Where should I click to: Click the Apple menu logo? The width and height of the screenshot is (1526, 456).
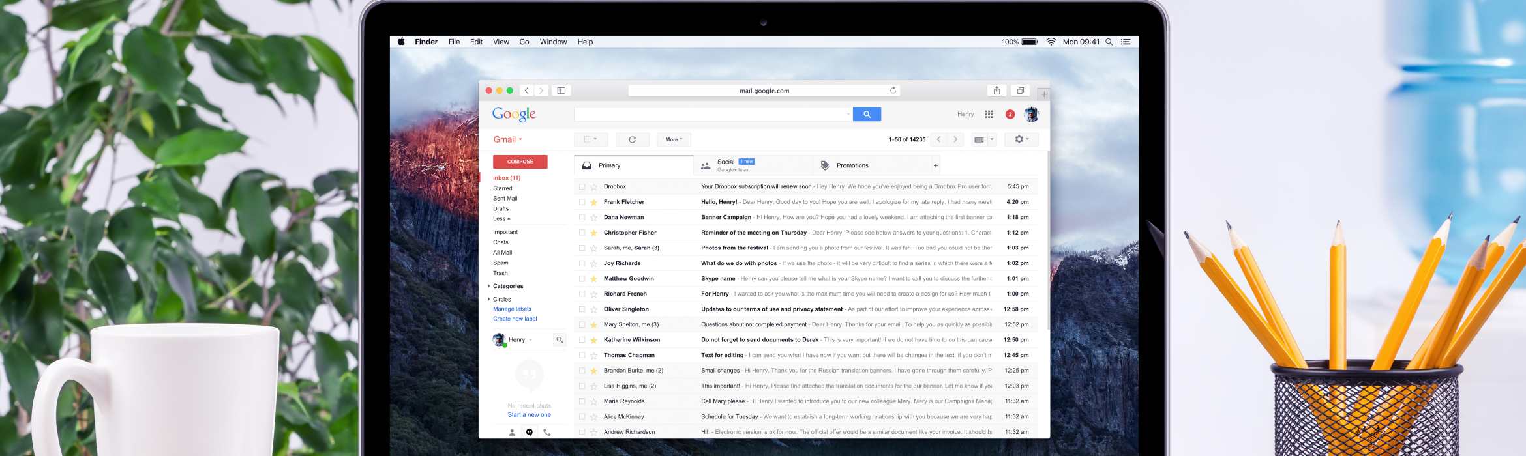[401, 42]
